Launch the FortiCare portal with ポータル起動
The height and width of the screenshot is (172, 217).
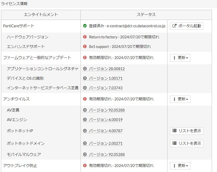click(x=187, y=26)
